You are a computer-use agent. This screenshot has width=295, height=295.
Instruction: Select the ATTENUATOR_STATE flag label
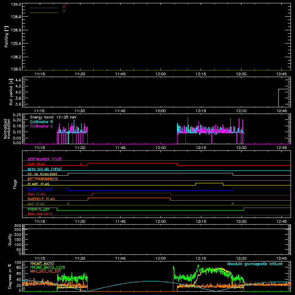pyautogui.click(x=45, y=159)
